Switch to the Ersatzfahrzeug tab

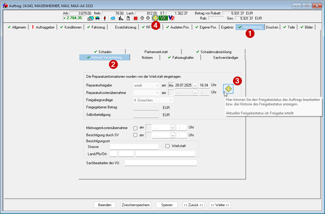point(123,27)
